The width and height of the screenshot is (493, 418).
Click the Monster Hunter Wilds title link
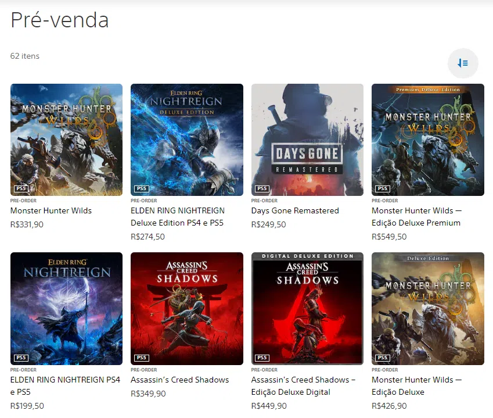coord(51,210)
